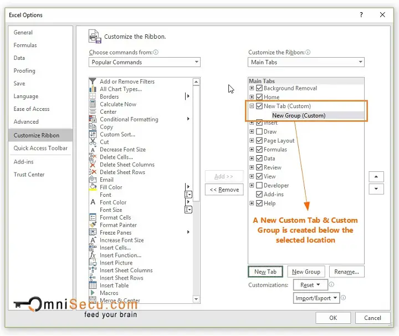Viewport: 399px width, 336px height.
Task: Expand the View tab tree node
Action: click(252, 176)
